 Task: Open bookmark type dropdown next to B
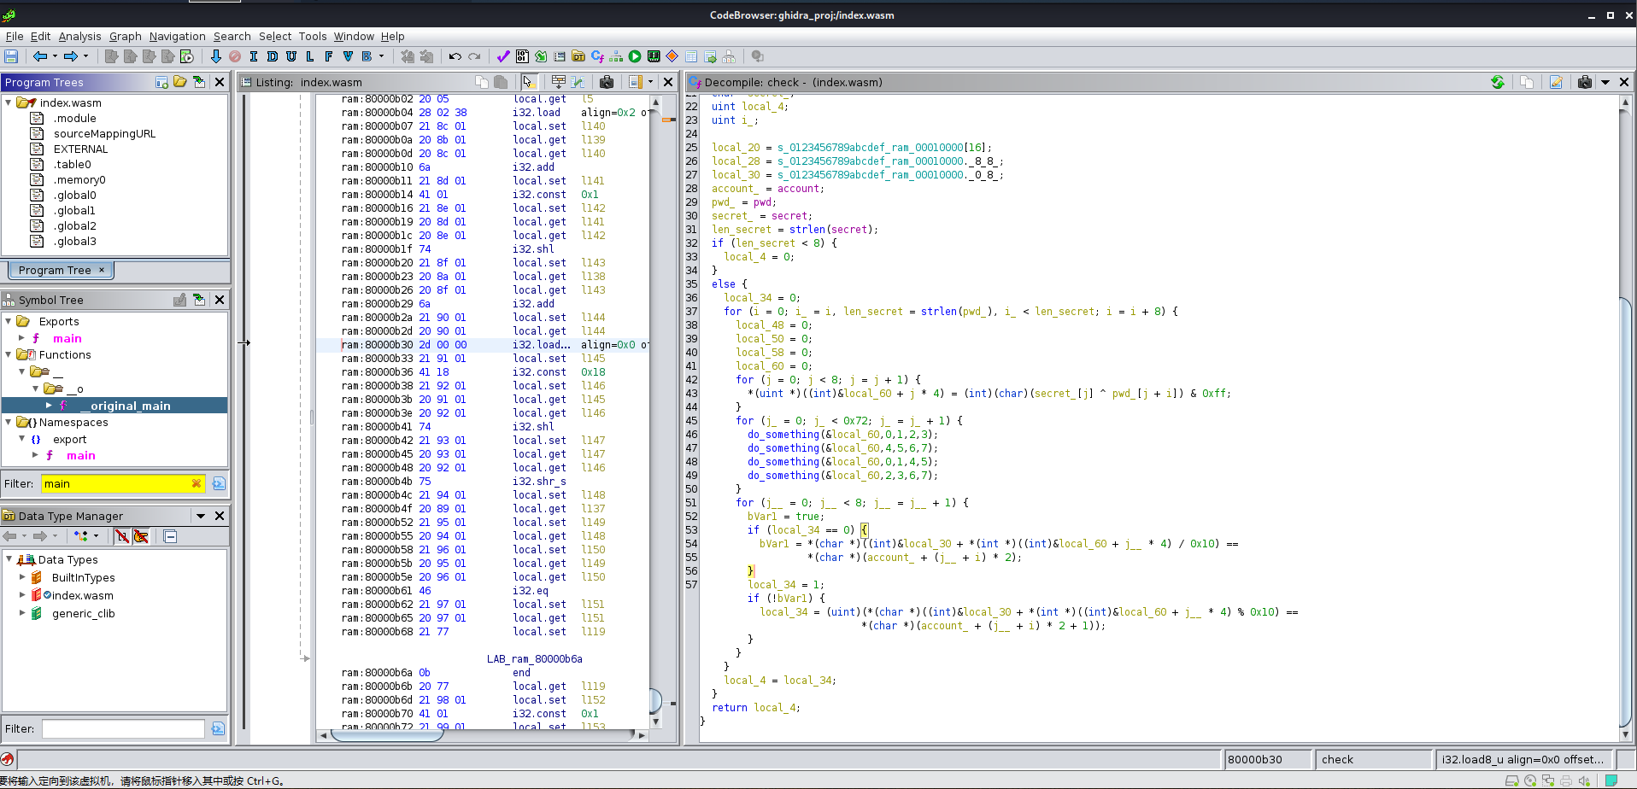pos(382,56)
